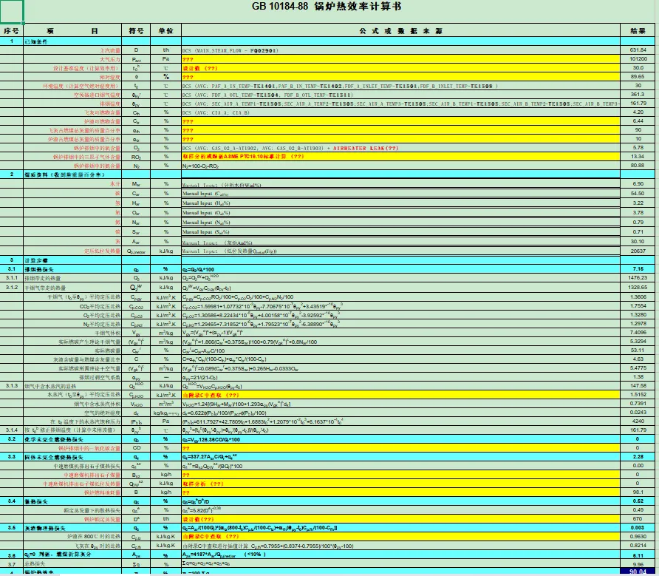This screenshot has height=576, width=659.
Task: Select section number "3.1.1"
Action: 11,278
